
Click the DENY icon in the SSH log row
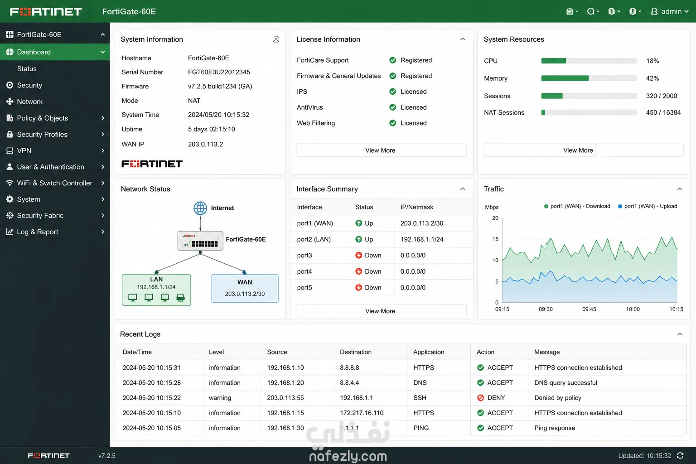click(x=480, y=398)
